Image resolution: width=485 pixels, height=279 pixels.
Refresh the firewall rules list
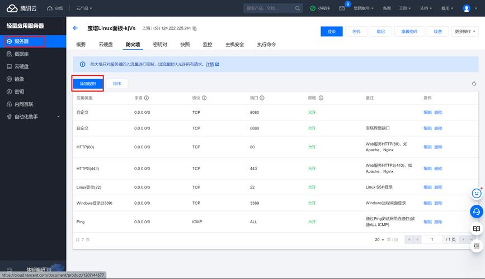point(474,84)
